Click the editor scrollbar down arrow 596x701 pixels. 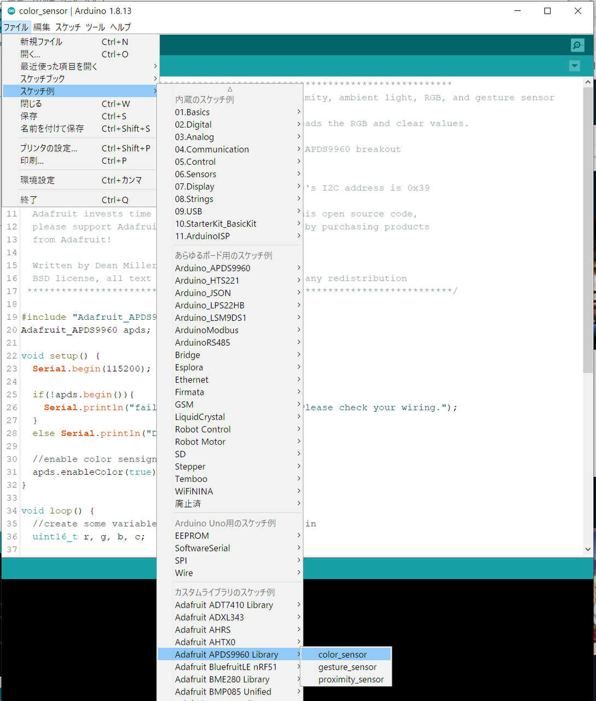pos(588,549)
